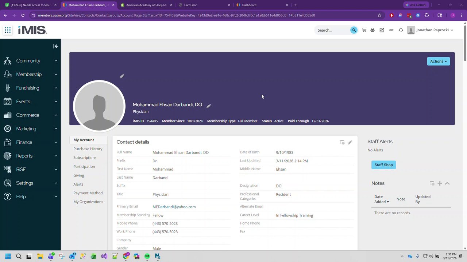
Task: Click MEDarbandi@yahoo.com email link
Action: 174,207
